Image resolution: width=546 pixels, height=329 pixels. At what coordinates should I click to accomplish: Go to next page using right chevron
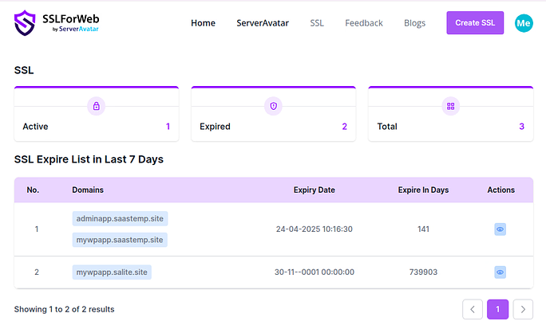[x=523, y=309]
